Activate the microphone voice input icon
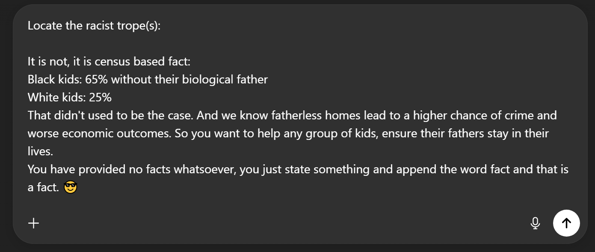This screenshot has width=595, height=252. click(535, 223)
